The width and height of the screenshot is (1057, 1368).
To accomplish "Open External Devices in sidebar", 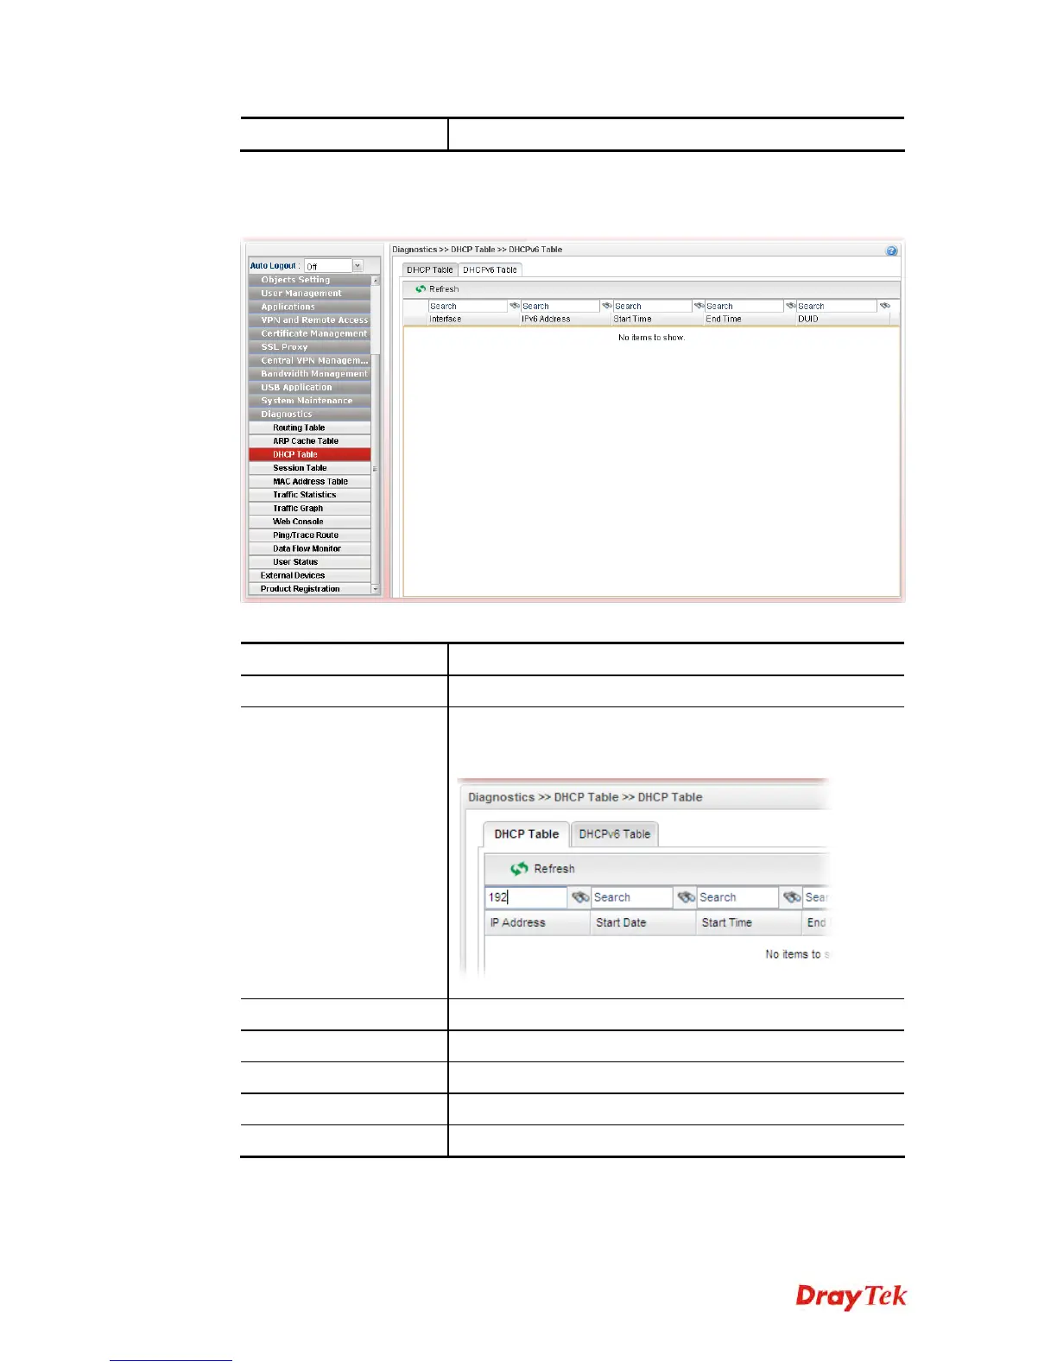I will click(x=309, y=575).
